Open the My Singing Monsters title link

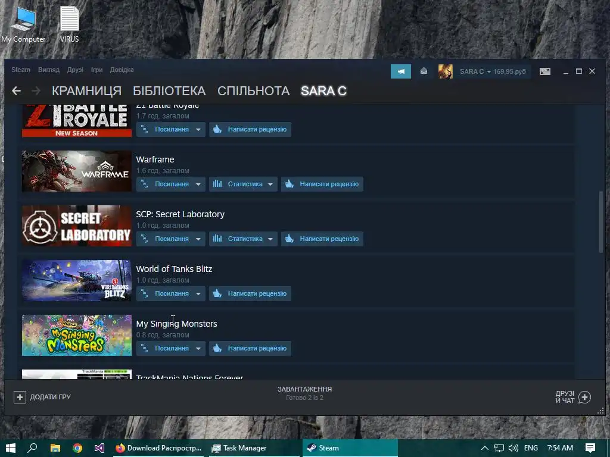pos(176,324)
